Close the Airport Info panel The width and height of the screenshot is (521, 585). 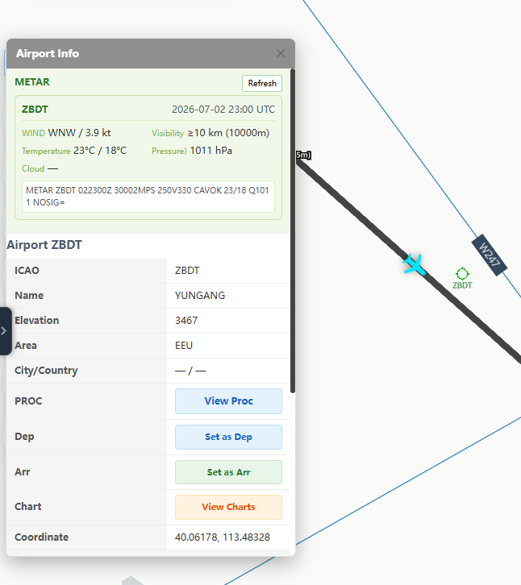pos(281,53)
